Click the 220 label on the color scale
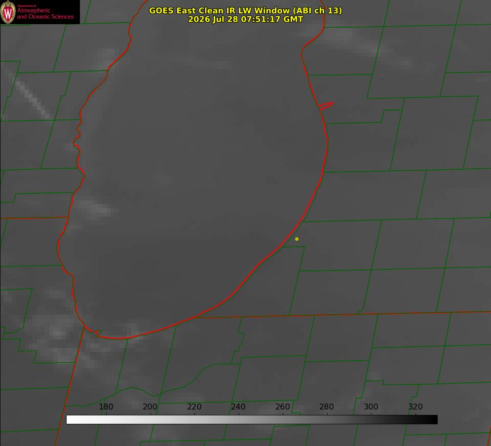491x446 pixels. pos(194,407)
